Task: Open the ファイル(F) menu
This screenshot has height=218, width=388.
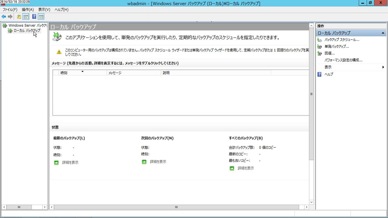Action: click(x=10, y=10)
